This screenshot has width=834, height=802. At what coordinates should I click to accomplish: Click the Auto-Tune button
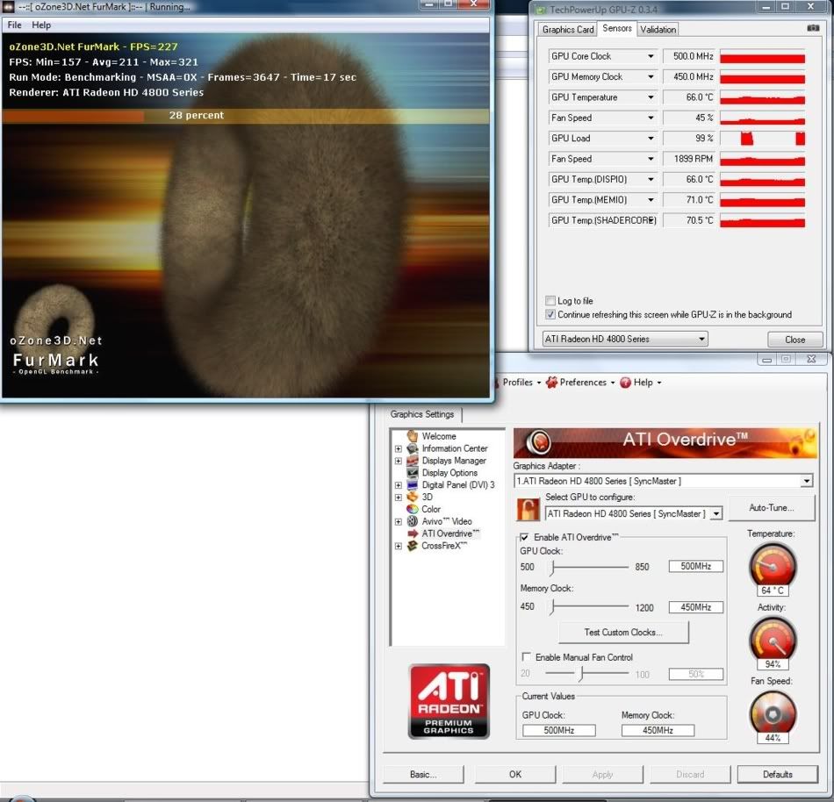pos(772,507)
